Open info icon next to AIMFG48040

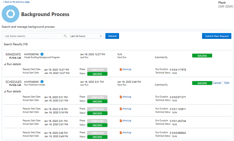click(x=42, y=81)
